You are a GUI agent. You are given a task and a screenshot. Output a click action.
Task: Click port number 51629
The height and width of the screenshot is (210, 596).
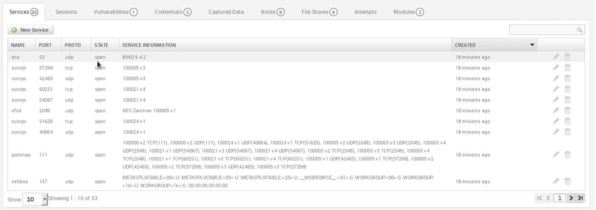coord(46,121)
